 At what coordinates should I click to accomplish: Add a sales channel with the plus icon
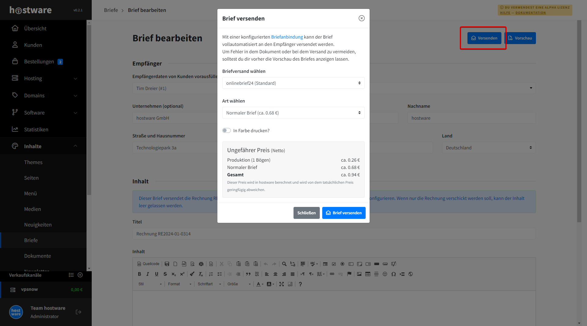point(80,275)
